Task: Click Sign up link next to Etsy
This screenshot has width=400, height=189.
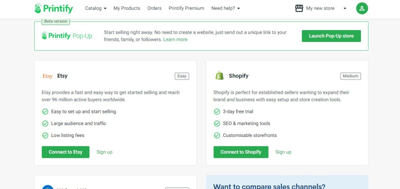Action: 104,152
